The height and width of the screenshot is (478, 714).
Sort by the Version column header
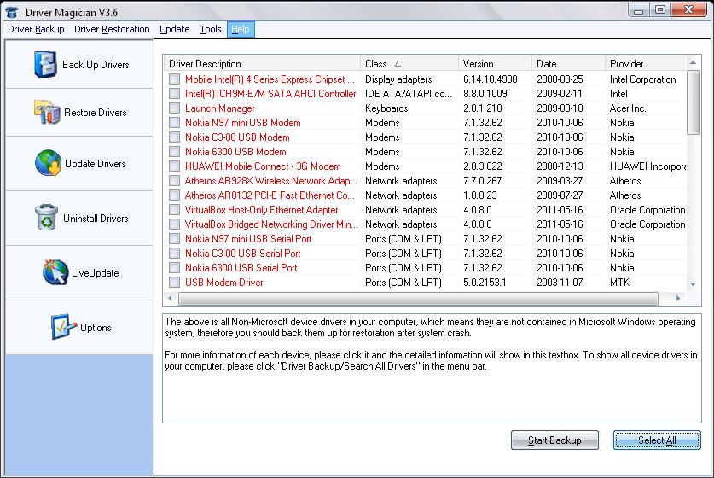(x=495, y=63)
